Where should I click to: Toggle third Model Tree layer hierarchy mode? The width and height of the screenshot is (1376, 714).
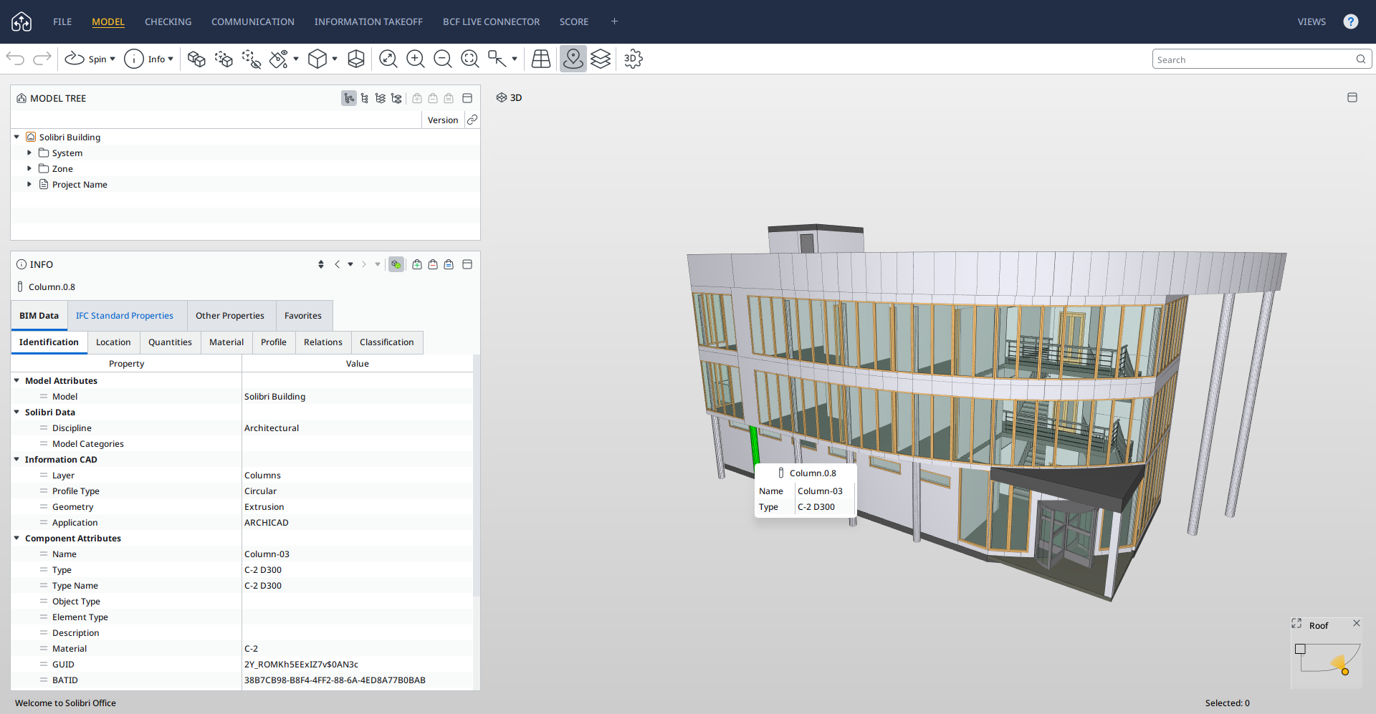[381, 98]
